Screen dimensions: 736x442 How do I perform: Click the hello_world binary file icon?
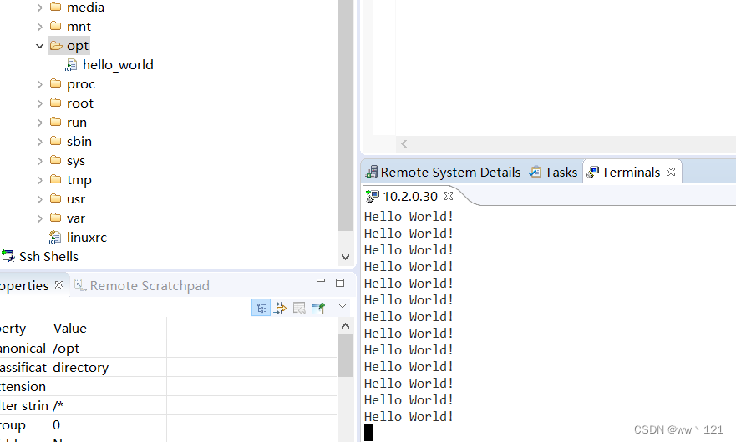[72, 65]
